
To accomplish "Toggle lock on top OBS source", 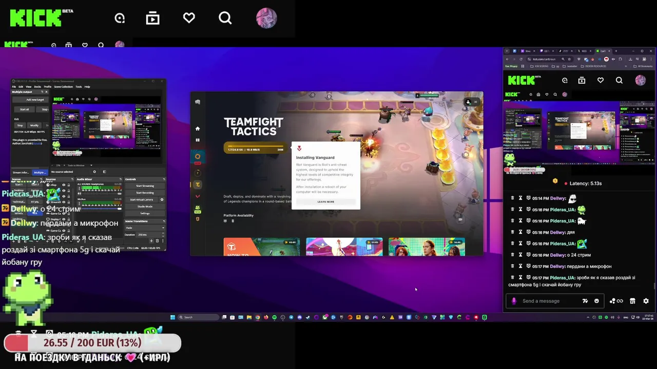I will click(x=68, y=184).
